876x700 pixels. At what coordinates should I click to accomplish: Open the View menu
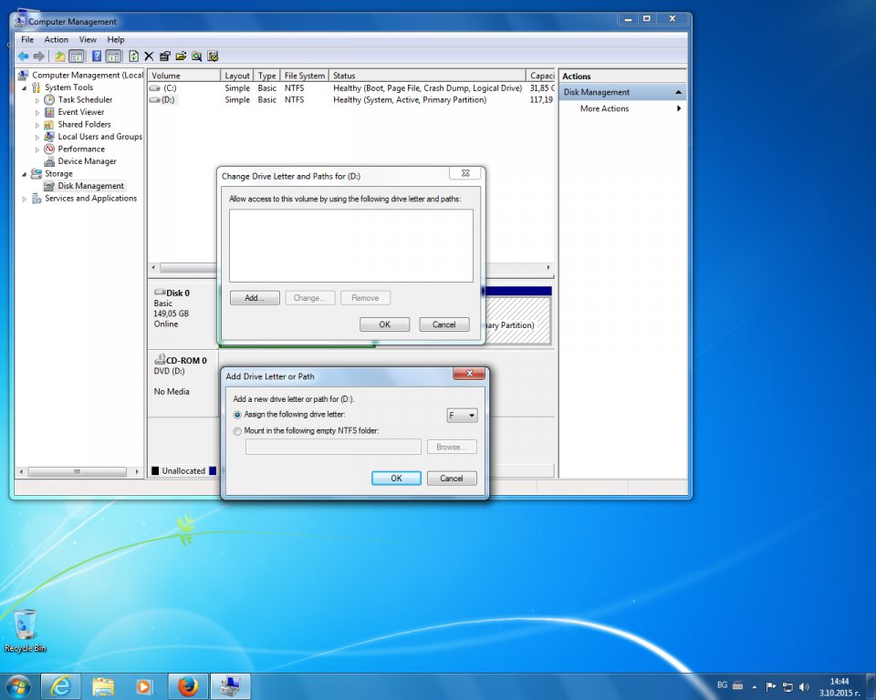click(88, 40)
